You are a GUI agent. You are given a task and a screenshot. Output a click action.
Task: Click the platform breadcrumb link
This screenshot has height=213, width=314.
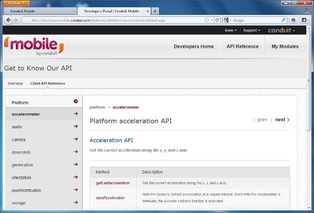coord(97,107)
